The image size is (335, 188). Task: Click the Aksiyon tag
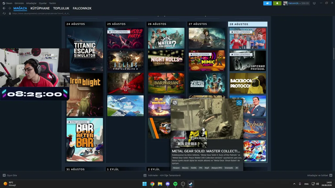click(x=176, y=168)
